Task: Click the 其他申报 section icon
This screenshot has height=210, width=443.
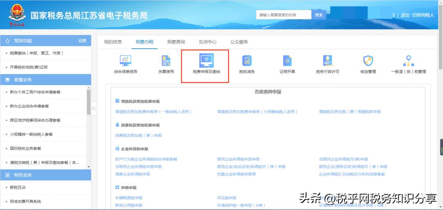Action: point(117,187)
